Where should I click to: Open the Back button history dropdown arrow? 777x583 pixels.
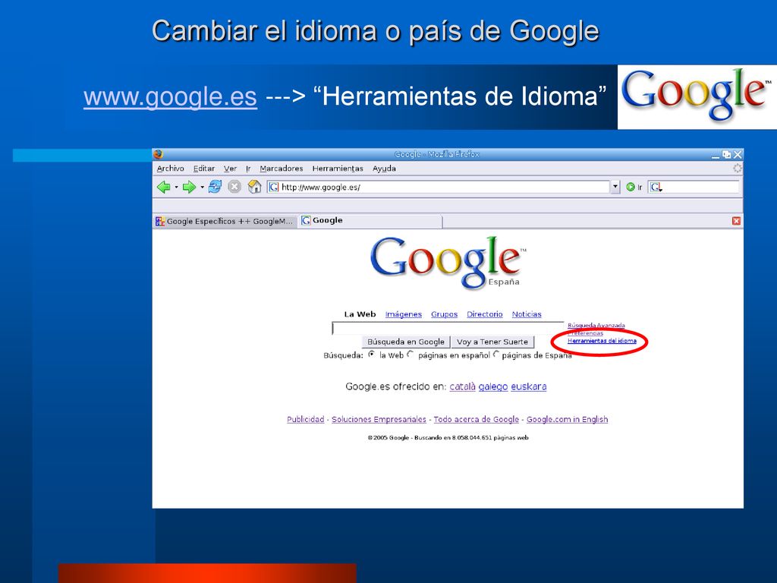coord(176,187)
